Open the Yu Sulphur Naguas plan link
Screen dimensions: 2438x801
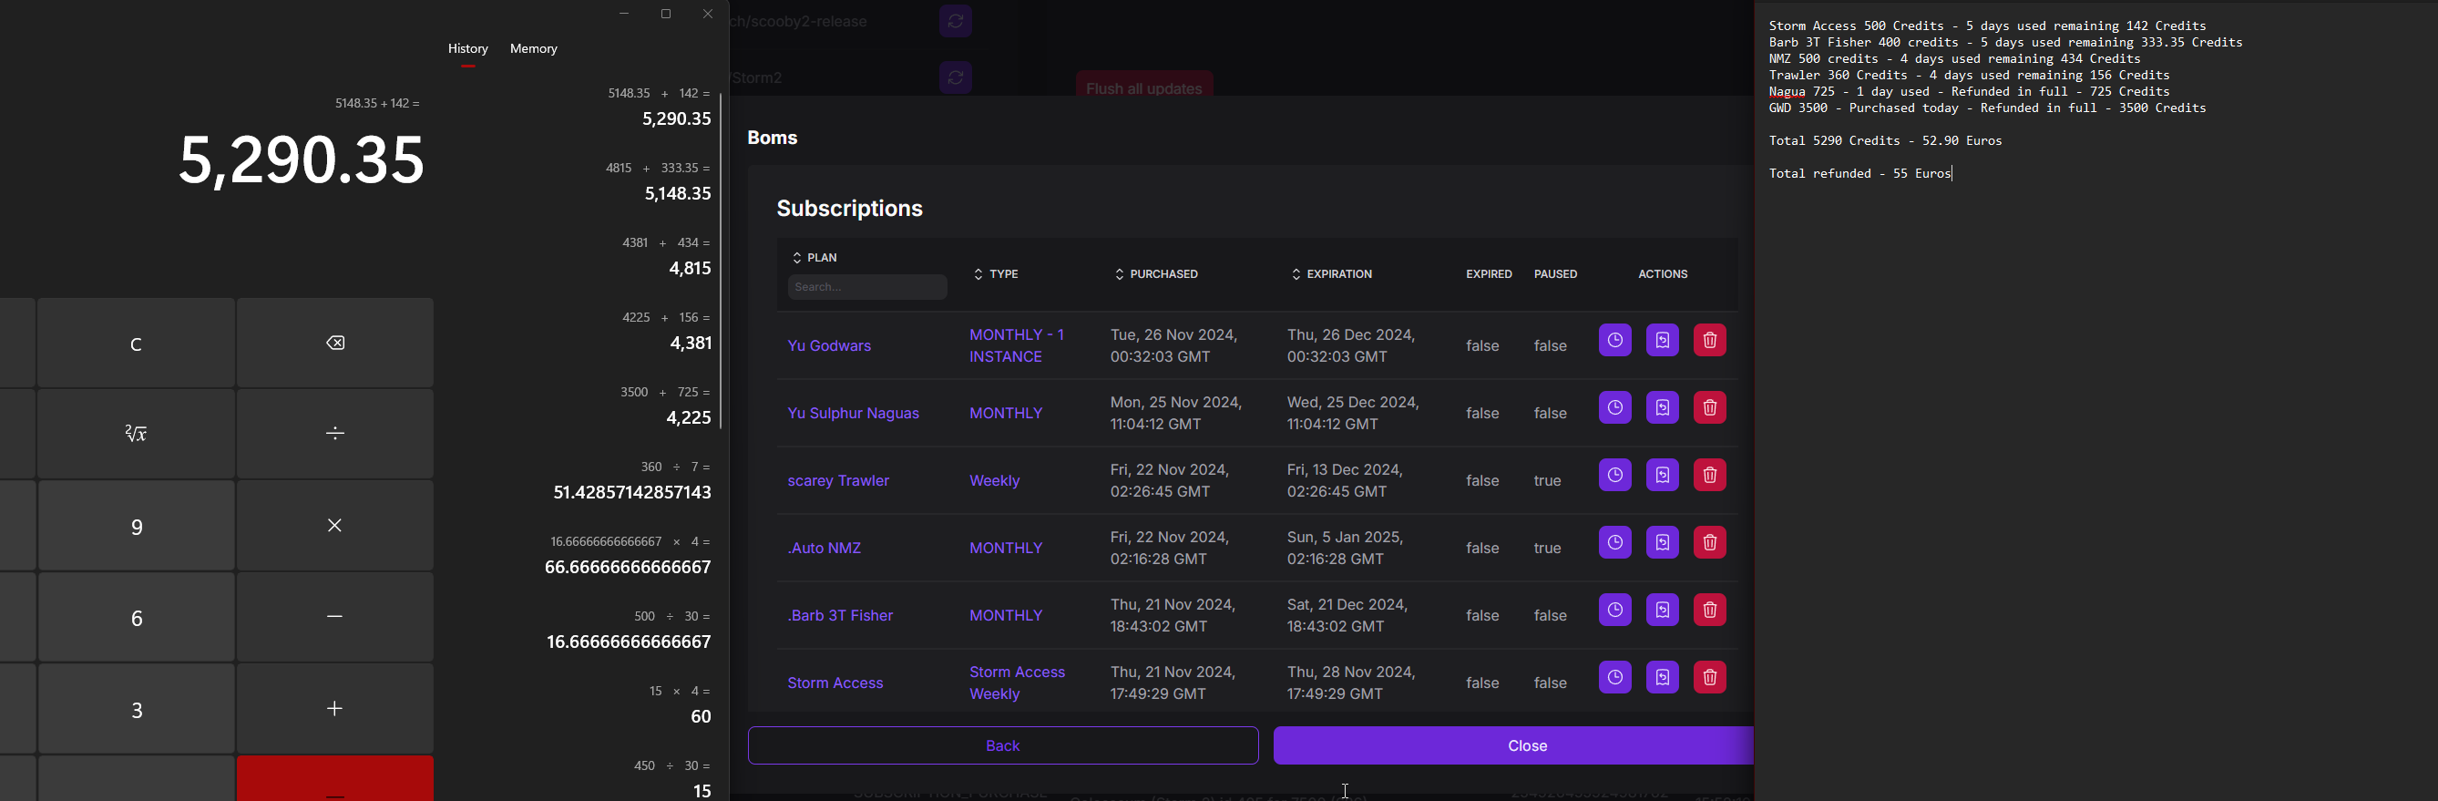coord(853,414)
